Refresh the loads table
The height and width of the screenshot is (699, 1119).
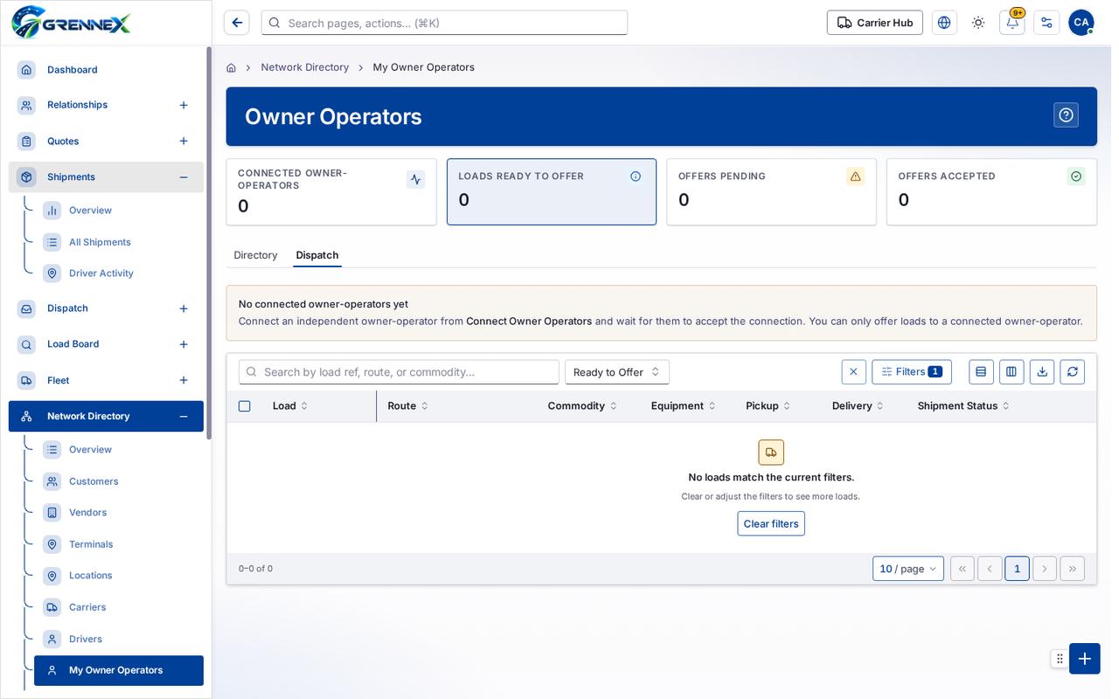click(x=1073, y=372)
